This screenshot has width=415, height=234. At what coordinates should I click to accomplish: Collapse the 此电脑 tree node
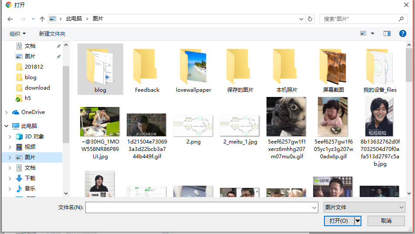point(7,126)
